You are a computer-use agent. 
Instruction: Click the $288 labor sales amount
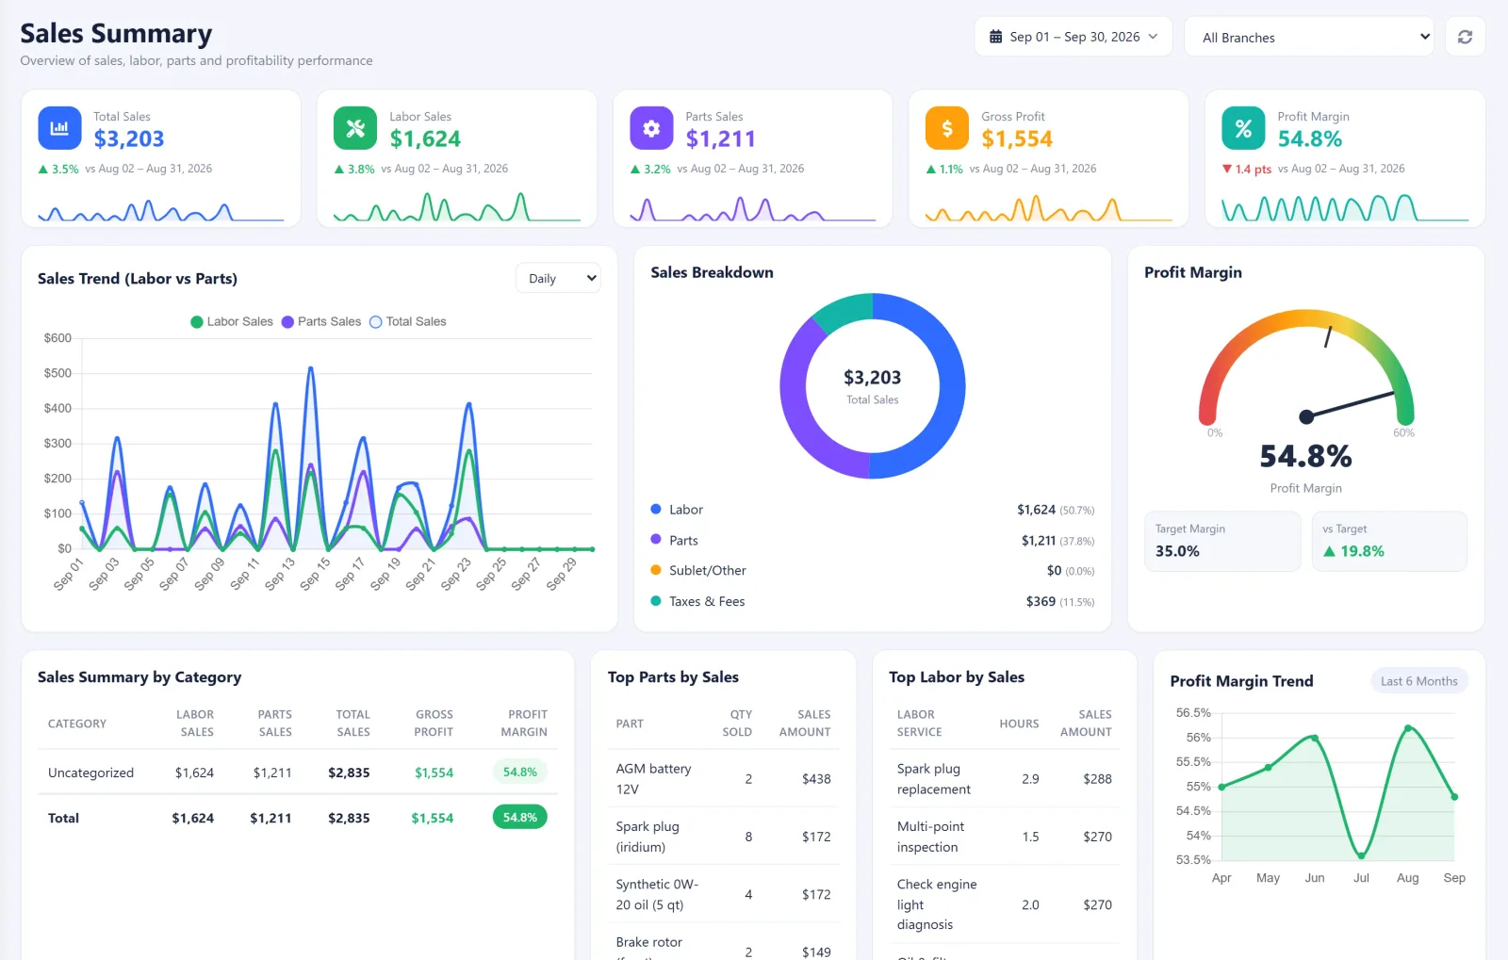(1097, 779)
